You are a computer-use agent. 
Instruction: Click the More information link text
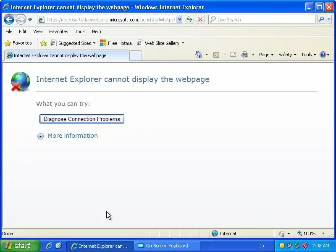click(x=73, y=136)
